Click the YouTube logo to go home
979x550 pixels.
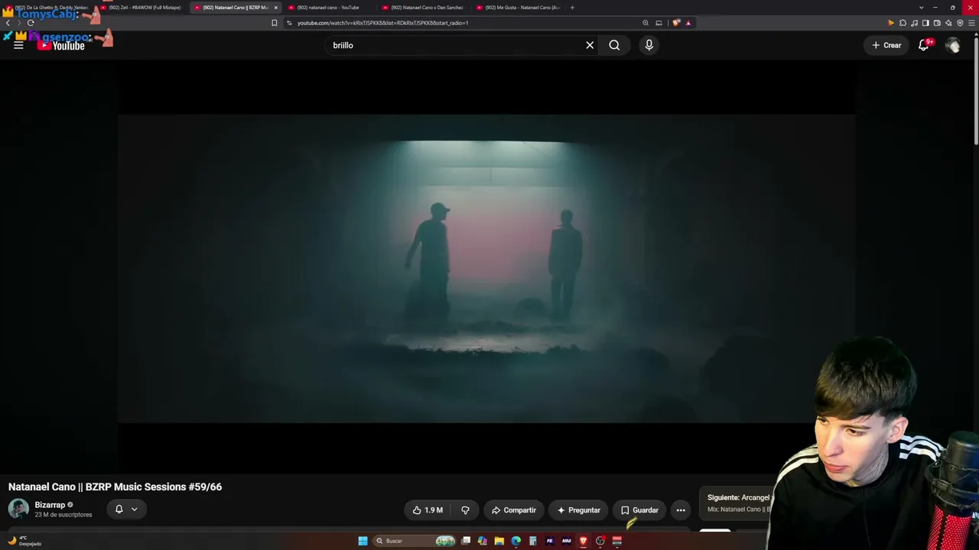click(x=60, y=46)
